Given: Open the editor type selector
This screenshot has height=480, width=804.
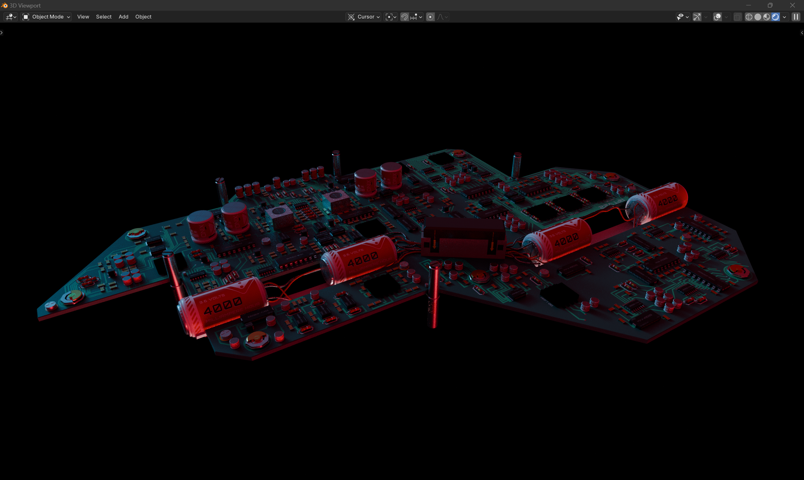Looking at the screenshot, I should [11, 17].
